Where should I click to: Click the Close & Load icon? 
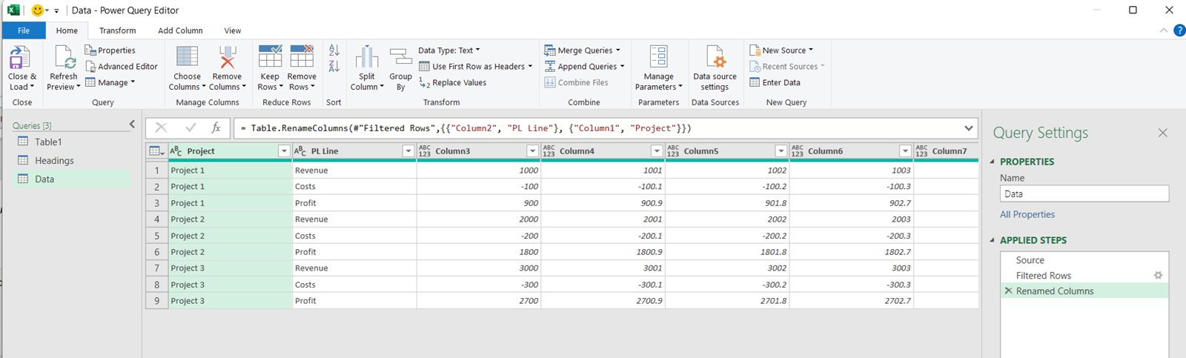pos(21,58)
